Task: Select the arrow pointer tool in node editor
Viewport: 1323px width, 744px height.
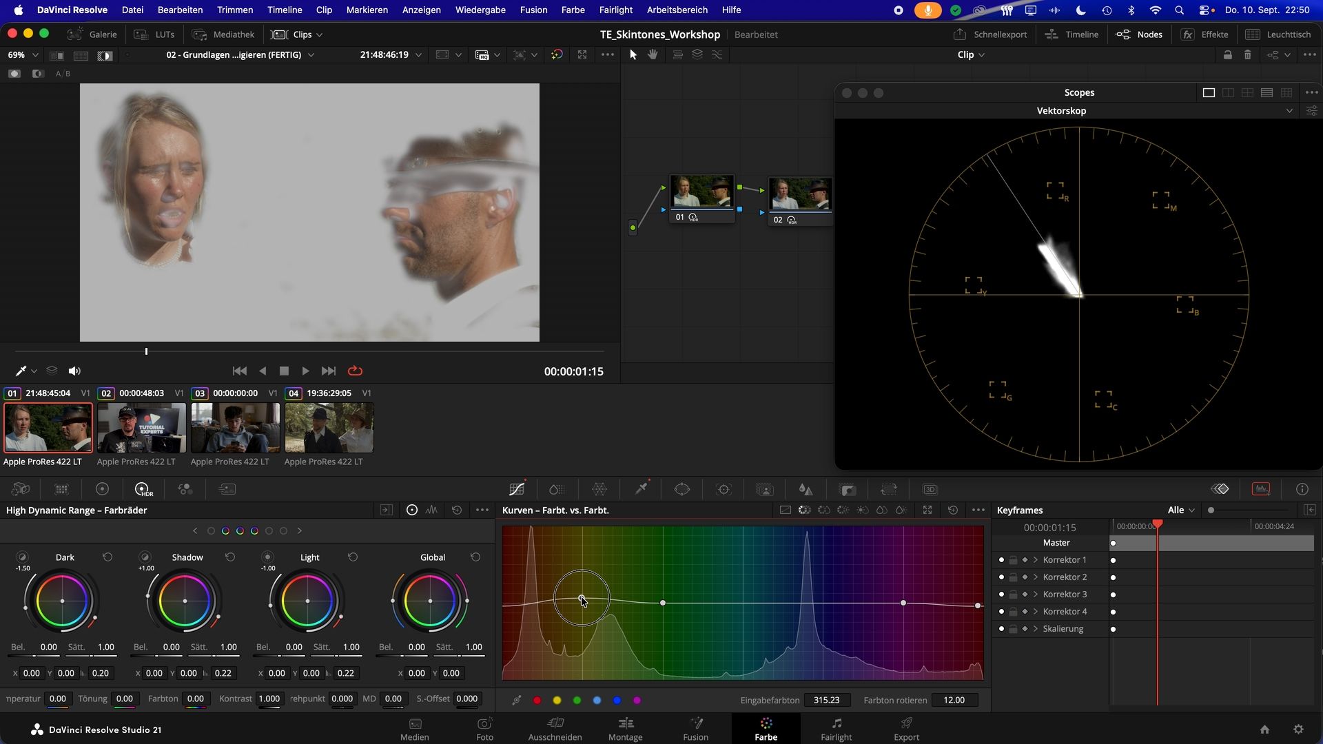Action: point(633,54)
